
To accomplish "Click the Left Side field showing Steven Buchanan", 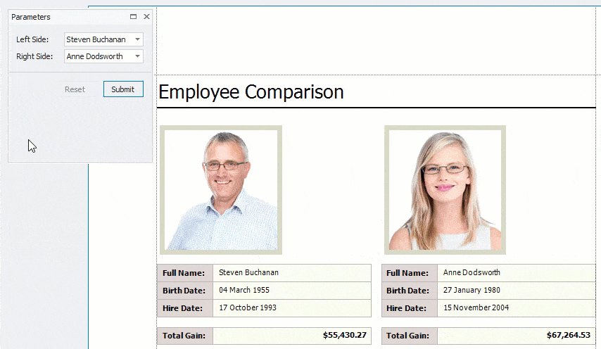I will [x=97, y=40].
